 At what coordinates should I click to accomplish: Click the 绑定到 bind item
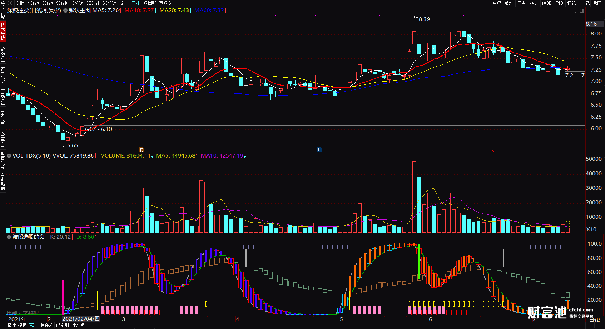tap(62, 325)
